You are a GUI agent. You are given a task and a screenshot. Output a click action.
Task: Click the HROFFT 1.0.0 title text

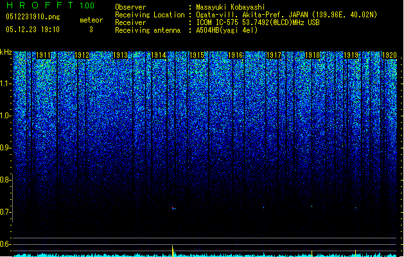(x=51, y=5)
